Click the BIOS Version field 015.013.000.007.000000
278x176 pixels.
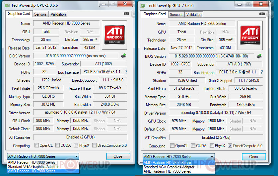(x=76, y=56)
